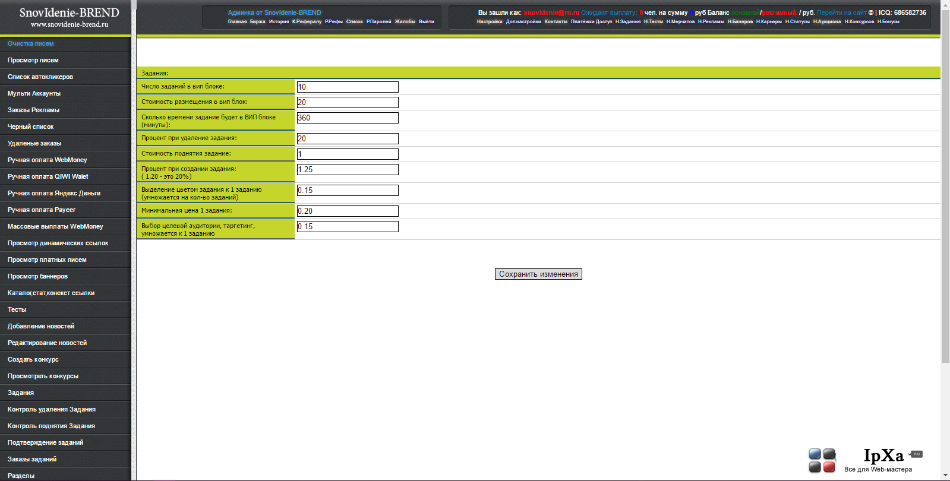
Task: Click the Стоимость размещения в вип блок field
Action: [348, 102]
